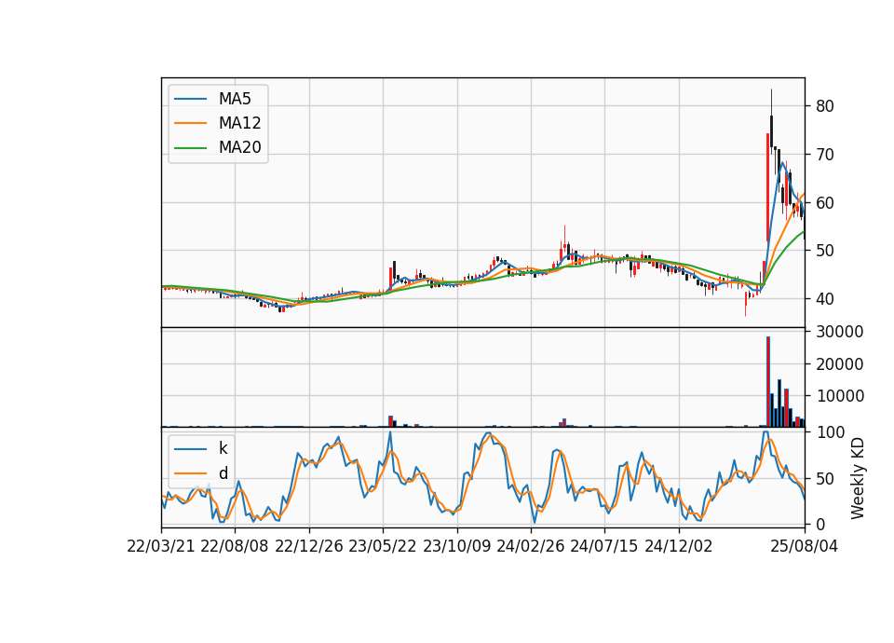Select the 24/12/02 date label
This screenshot has height=643, width=894.
pos(679,546)
